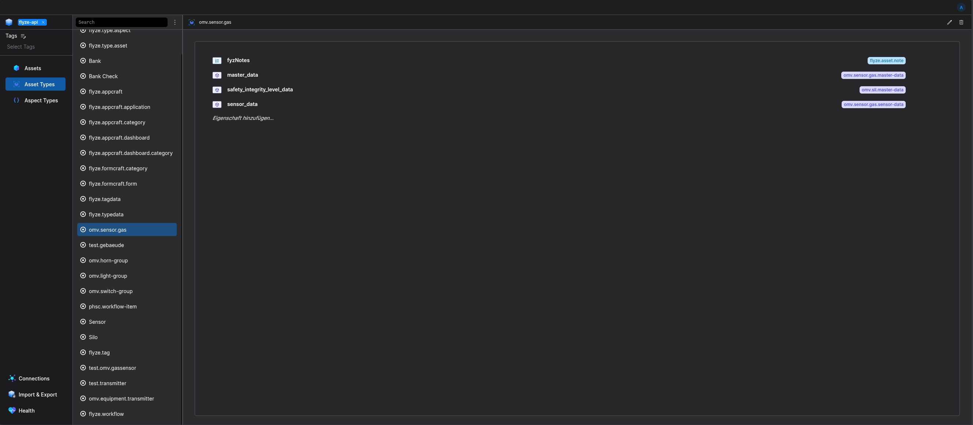Click the user avatar icon
This screenshot has height=425, width=973.
coord(961,8)
